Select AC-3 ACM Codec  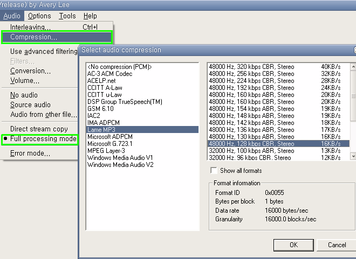pos(142,74)
